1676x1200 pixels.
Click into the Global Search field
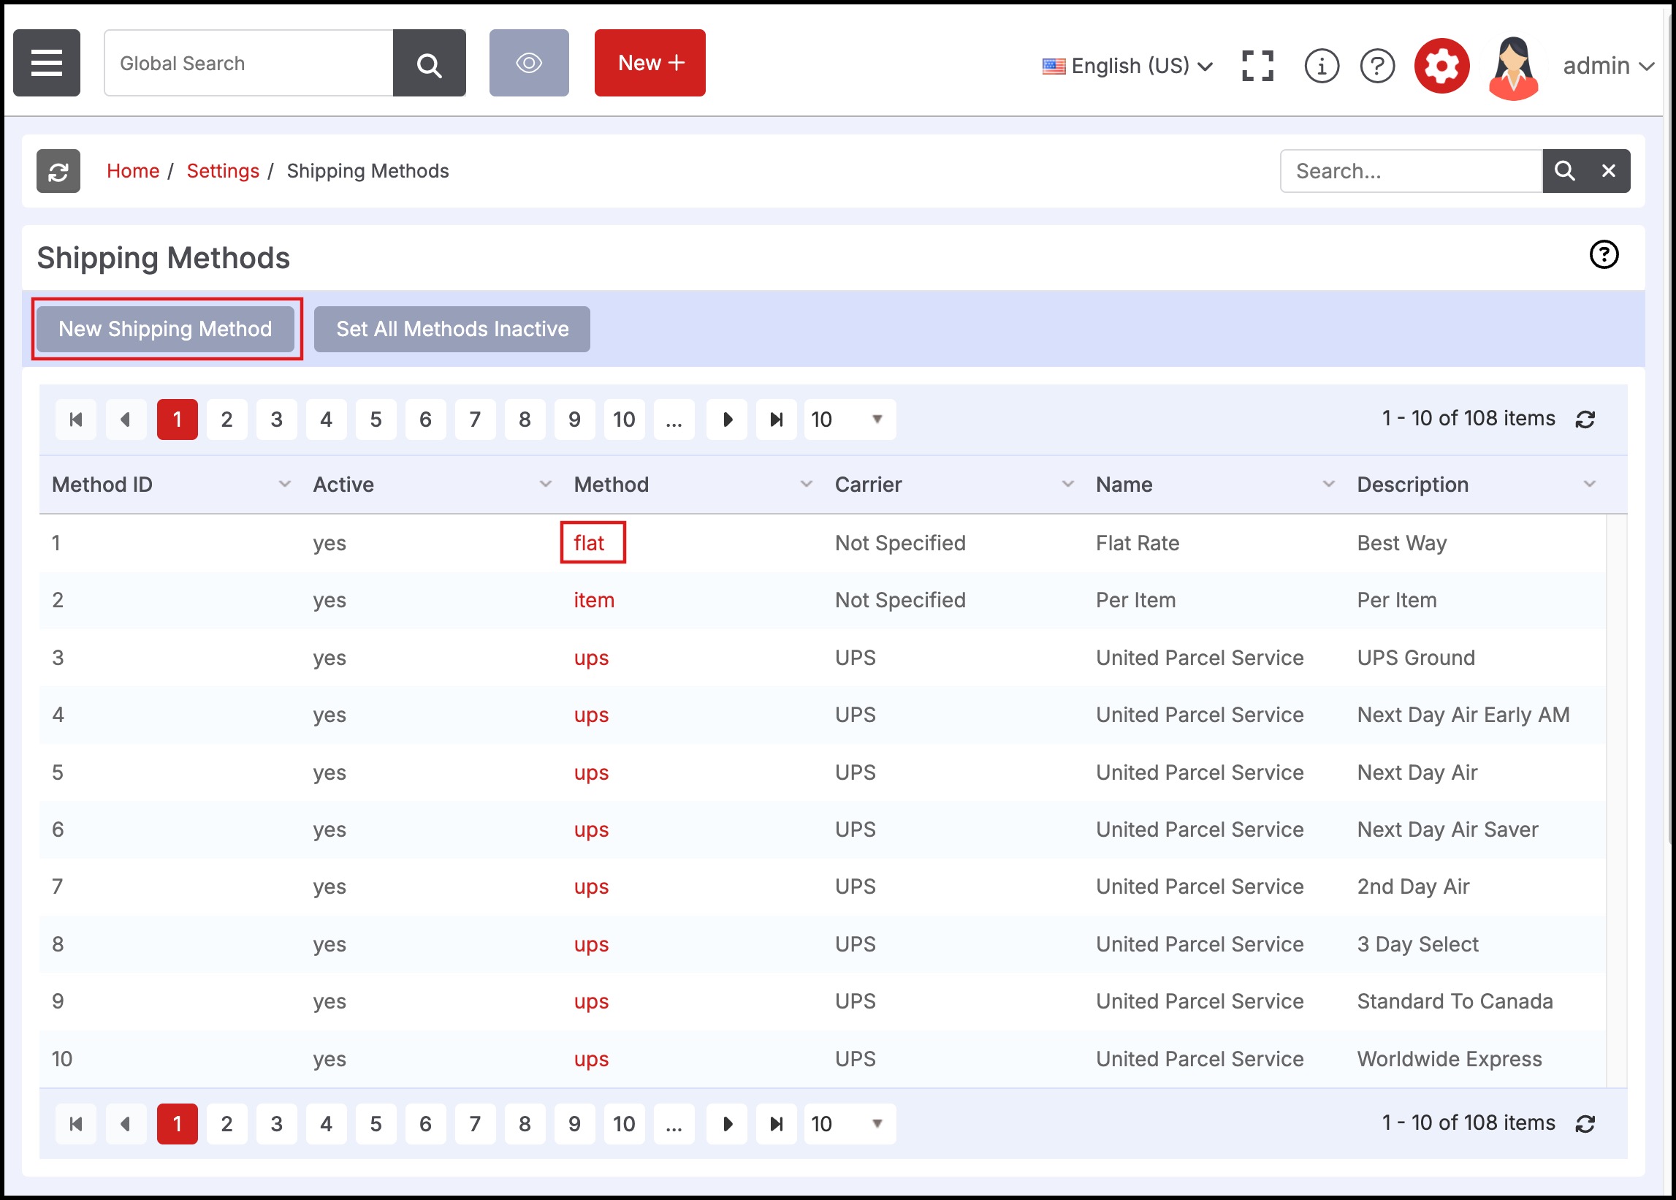(248, 64)
